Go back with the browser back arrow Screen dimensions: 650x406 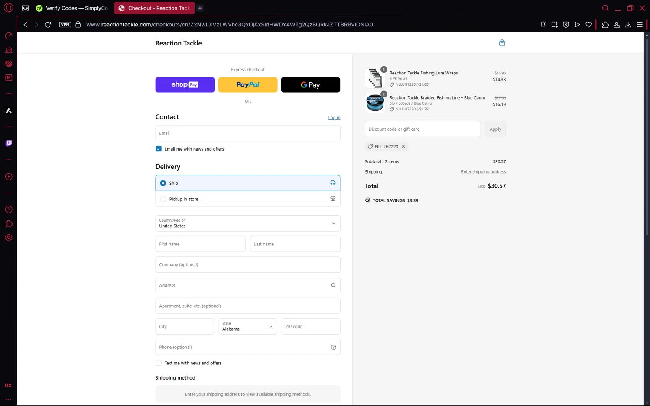pyautogui.click(x=26, y=25)
